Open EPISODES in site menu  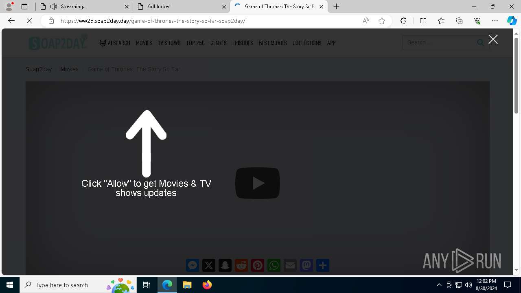click(243, 43)
